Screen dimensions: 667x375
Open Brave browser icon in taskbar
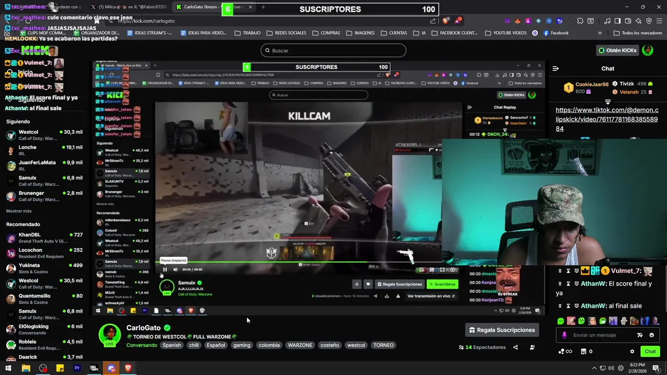(x=128, y=368)
